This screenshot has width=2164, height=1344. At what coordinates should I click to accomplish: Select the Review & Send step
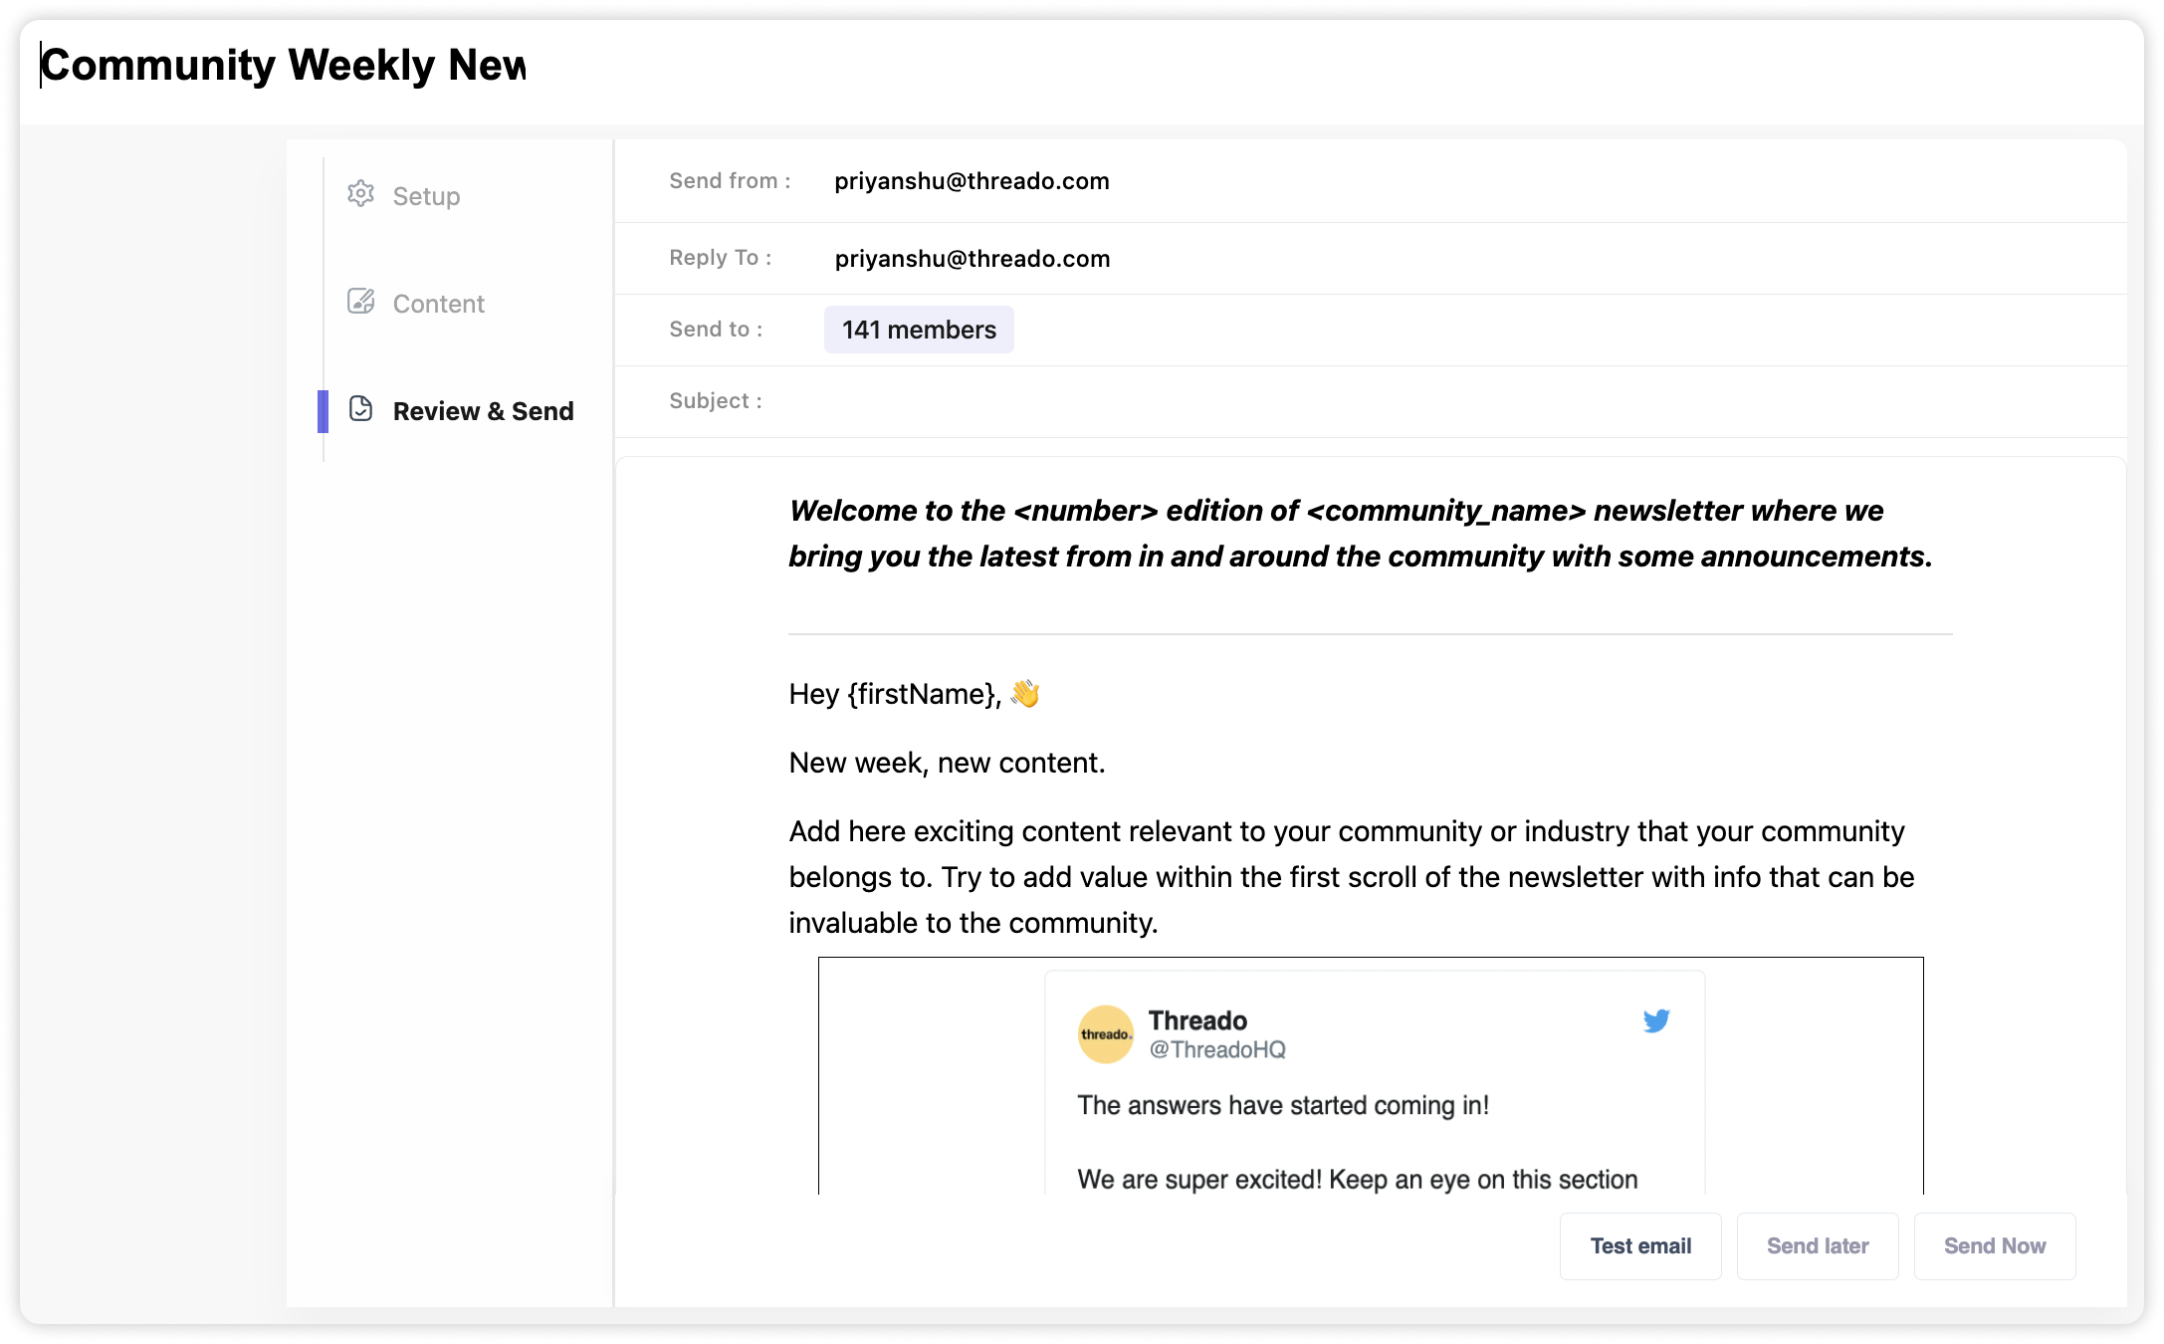[x=483, y=411]
